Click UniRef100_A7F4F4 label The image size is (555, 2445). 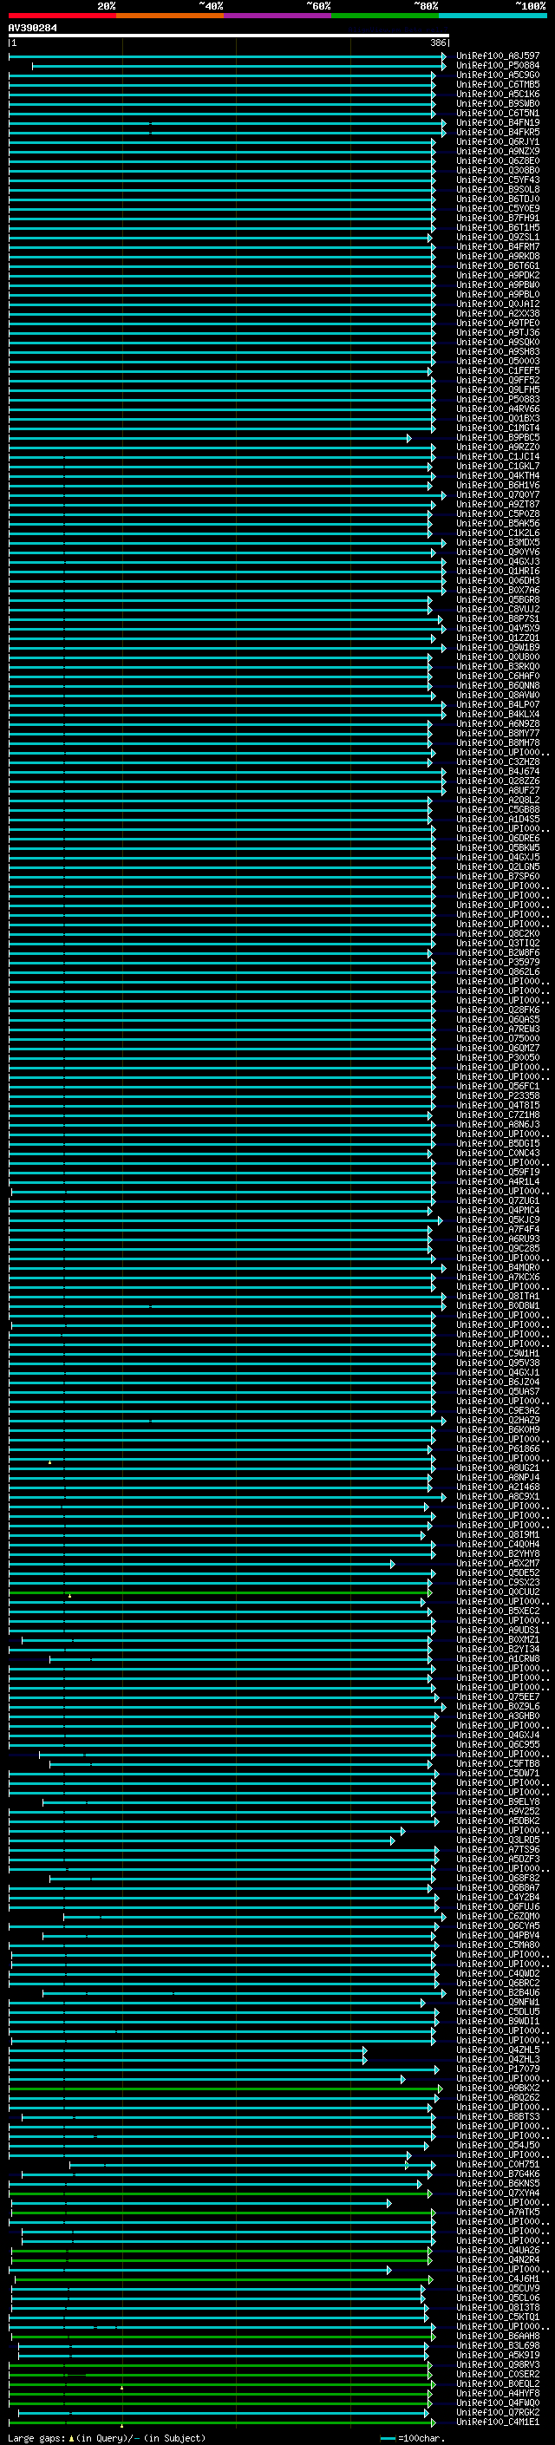coord(498,1229)
